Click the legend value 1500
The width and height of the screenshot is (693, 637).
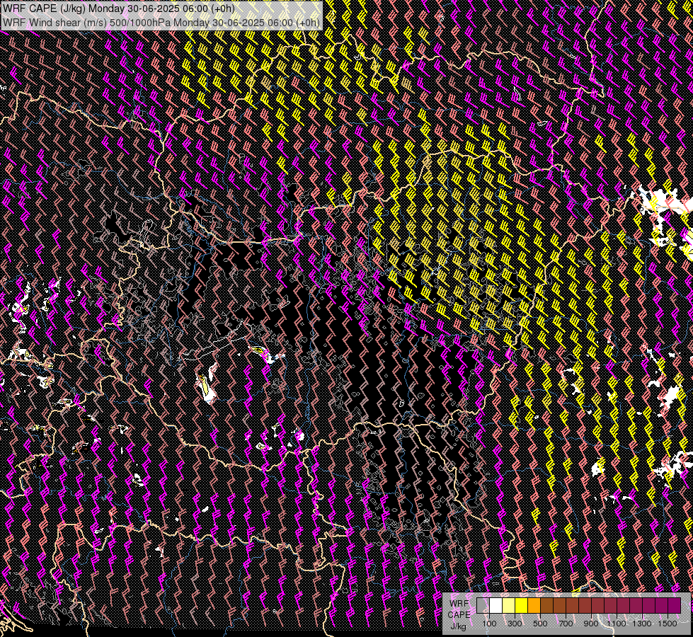(668, 624)
